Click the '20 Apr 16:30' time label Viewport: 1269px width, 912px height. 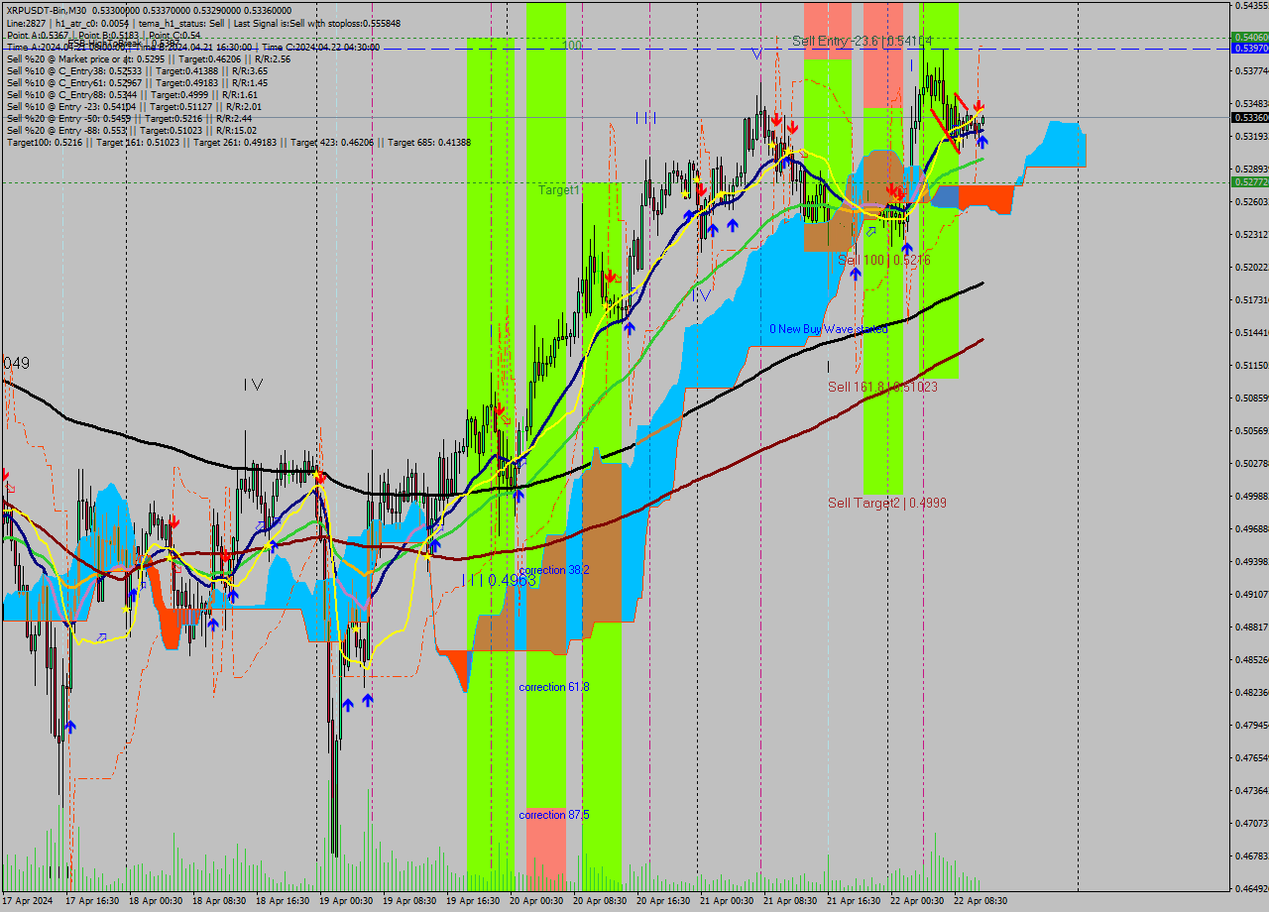pos(663,901)
